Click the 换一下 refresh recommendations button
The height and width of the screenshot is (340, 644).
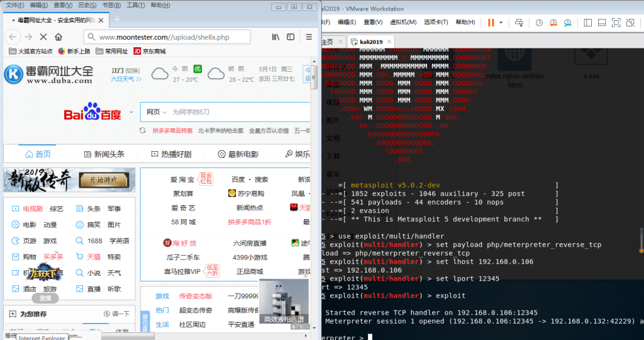pyautogui.click(x=116, y=314)
